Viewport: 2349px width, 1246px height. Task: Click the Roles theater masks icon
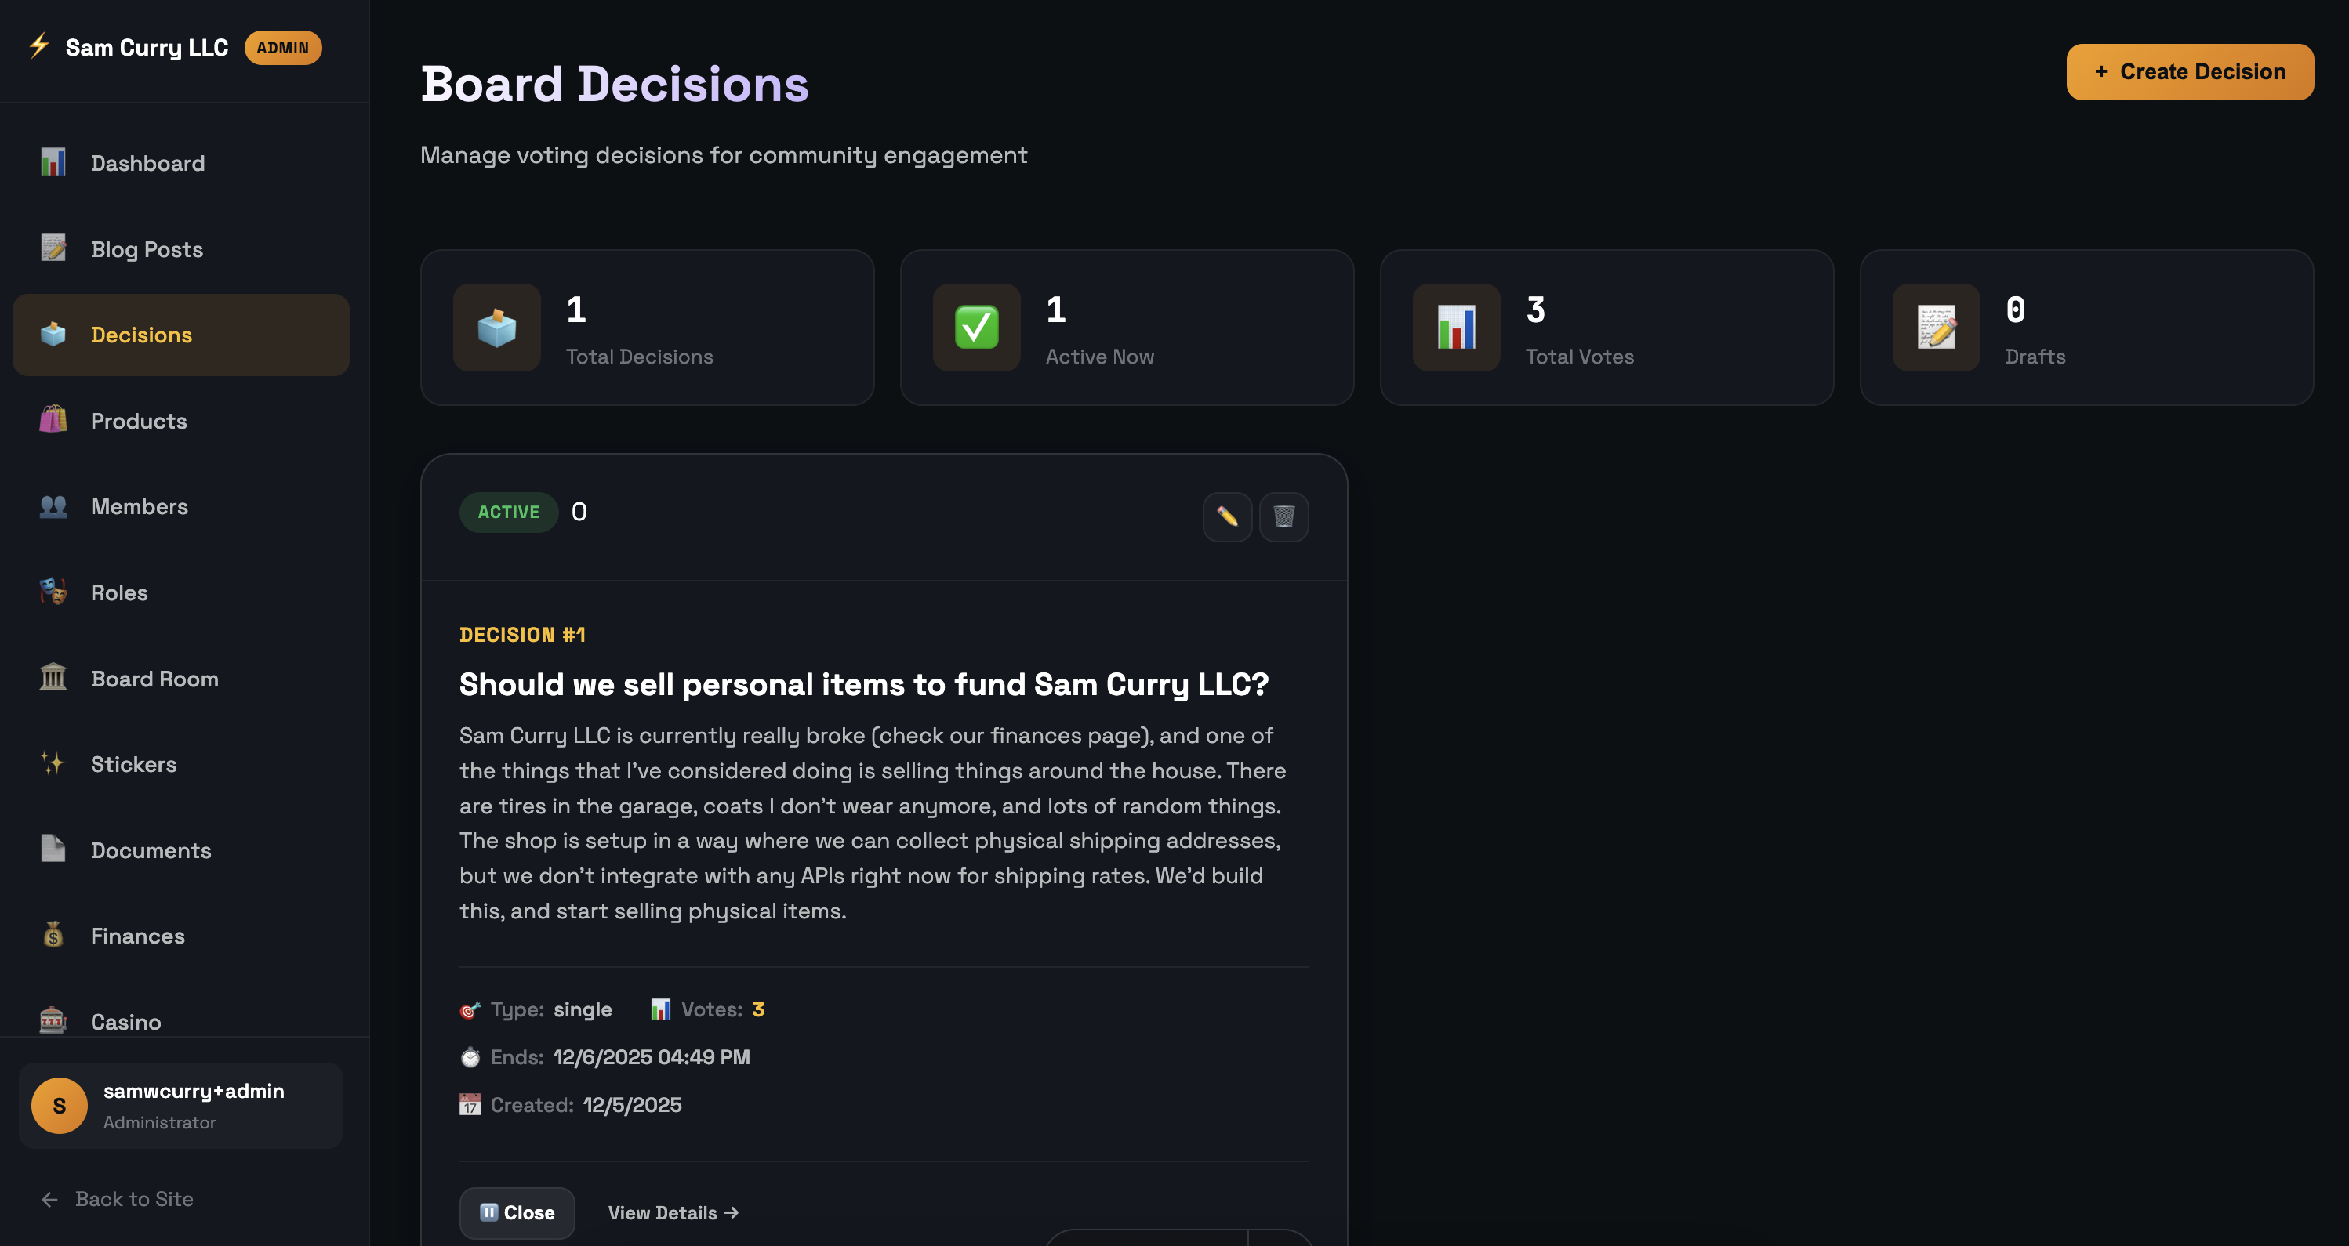53,592
